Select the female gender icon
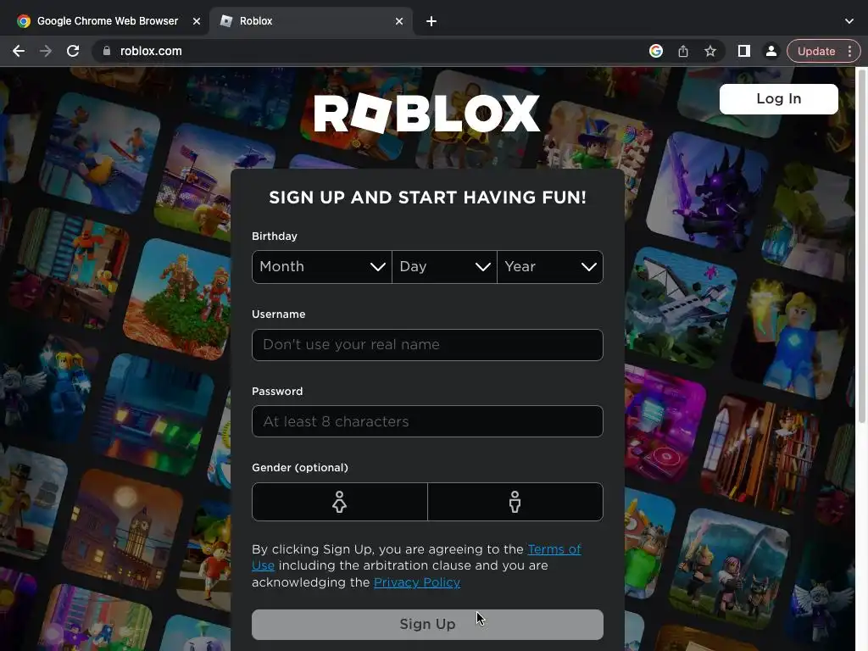Viewport: 868px width, 651px height. pyautogui.click(x=340, y=502)
